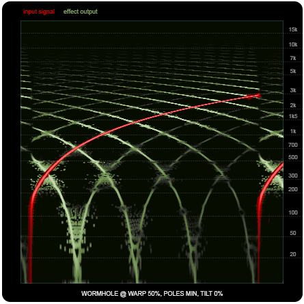Image resolution: width=304 pixels, height=304 pixels.
Task: Click the 20 frequency axis label
Action: point(293,254)
